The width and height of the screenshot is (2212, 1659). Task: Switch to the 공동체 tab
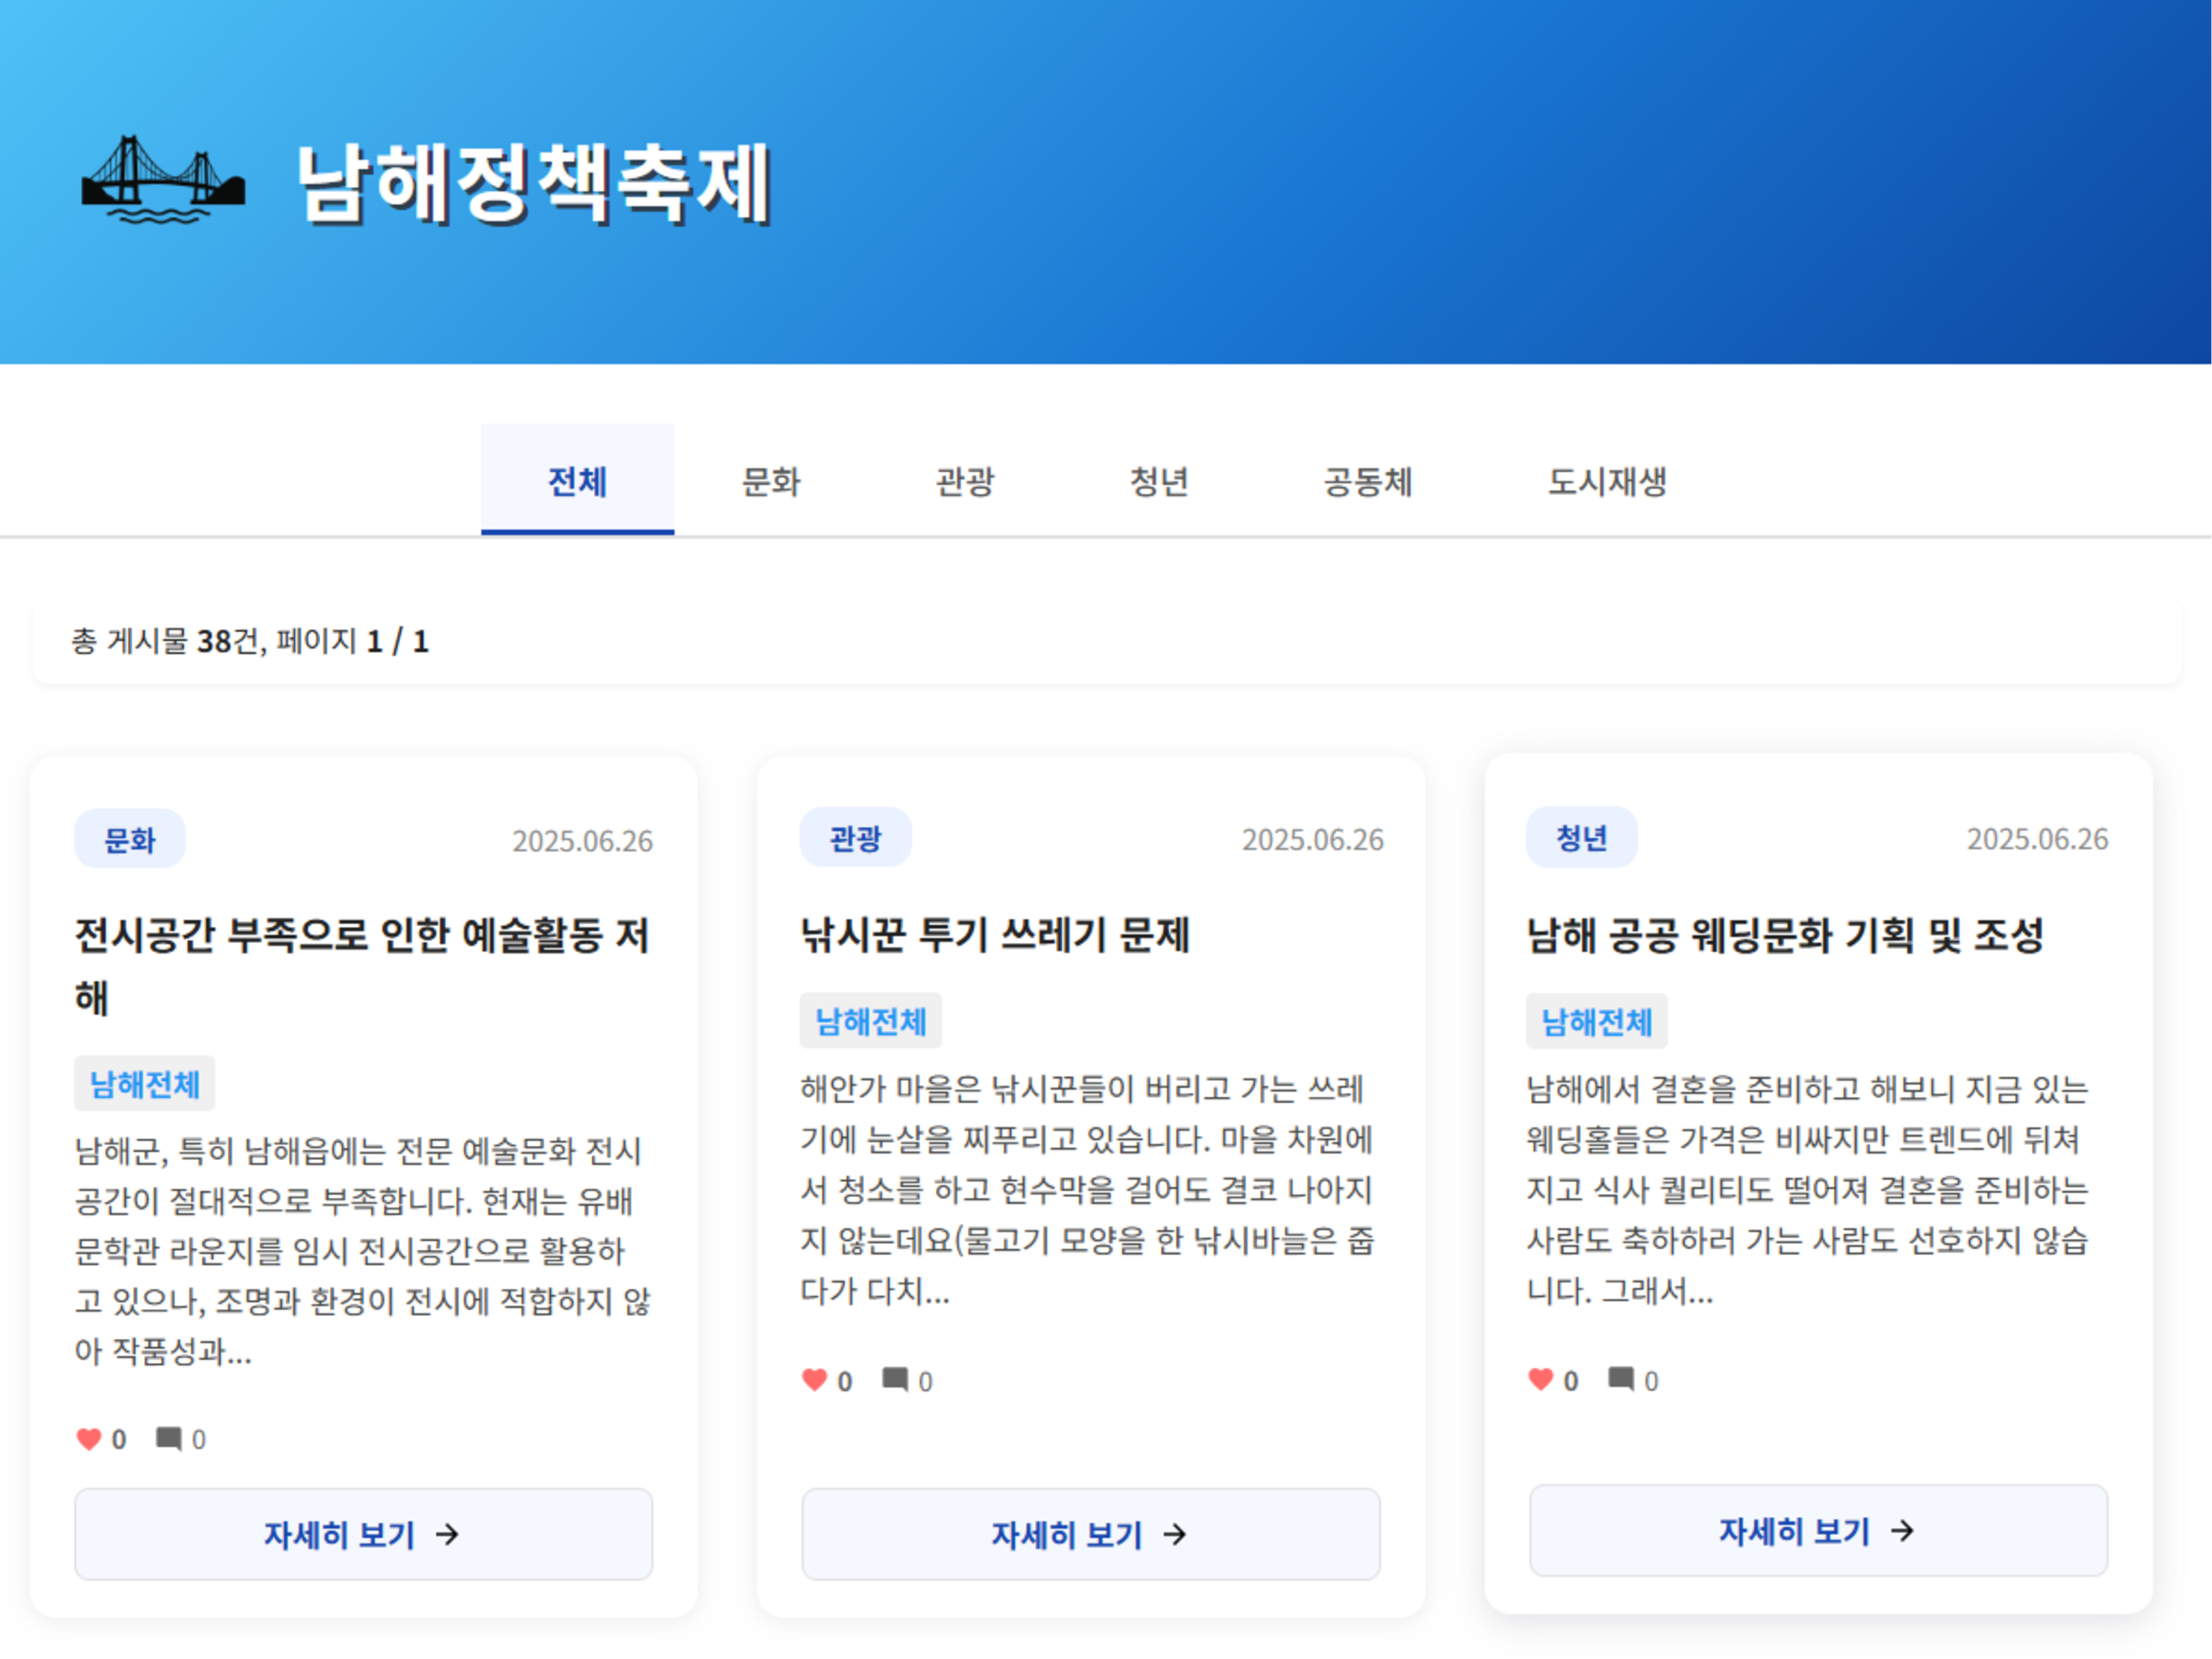click(x=1367, y=481)
